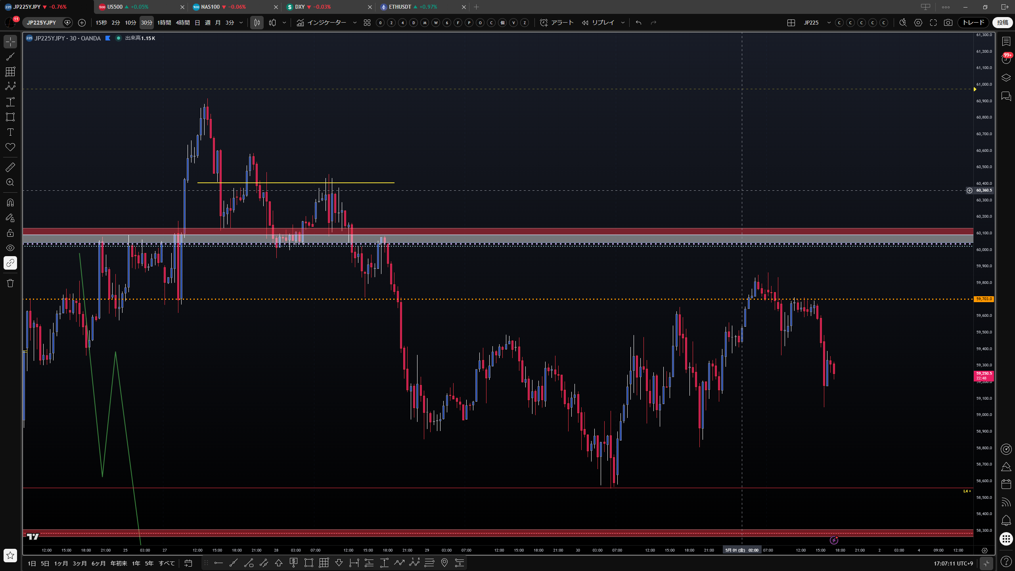Activate the magnet snap mode
Screen dimensions: 1015x571
click(10, 203)
